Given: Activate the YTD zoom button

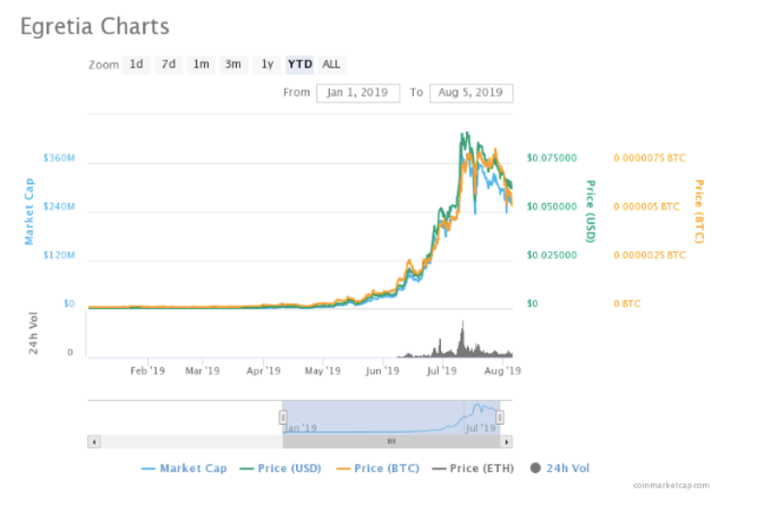Looking at the screenshot, I should tap(300, 65).
